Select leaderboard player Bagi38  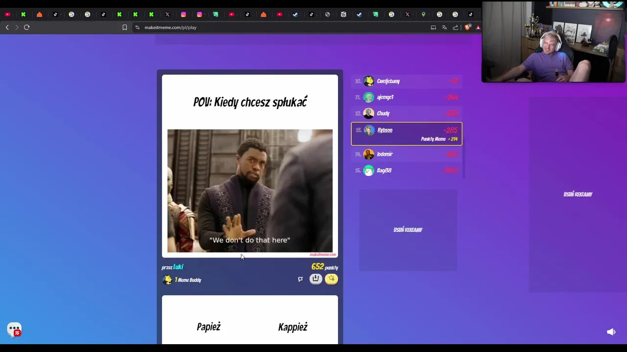point(407,171)
